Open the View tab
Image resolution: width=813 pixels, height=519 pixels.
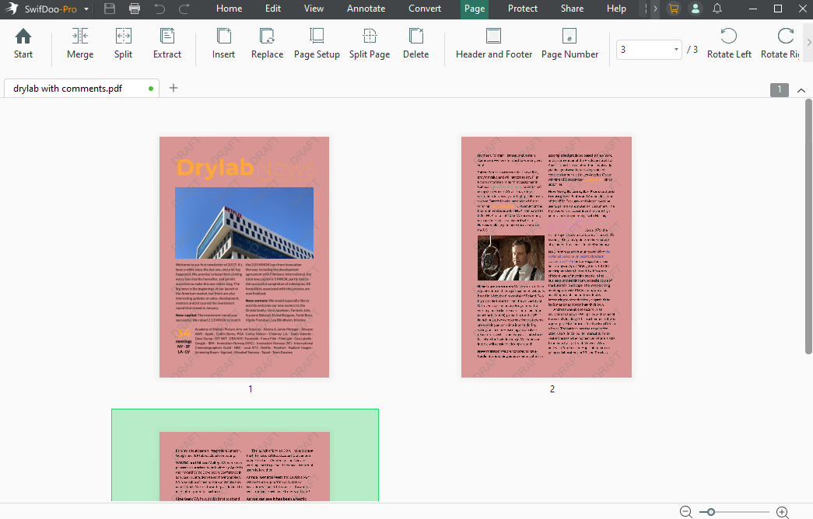(x=314, y=9)
